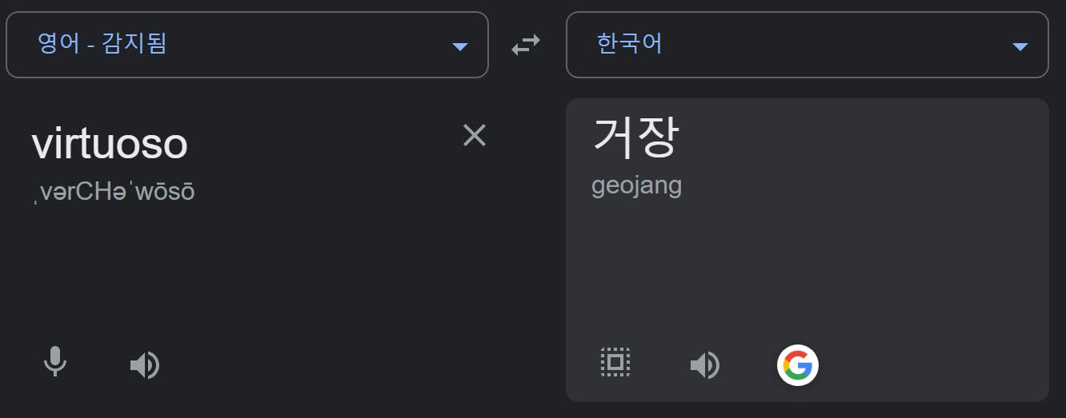Start voice input with the microphone

pyautogui.click(x=55, y=363)
